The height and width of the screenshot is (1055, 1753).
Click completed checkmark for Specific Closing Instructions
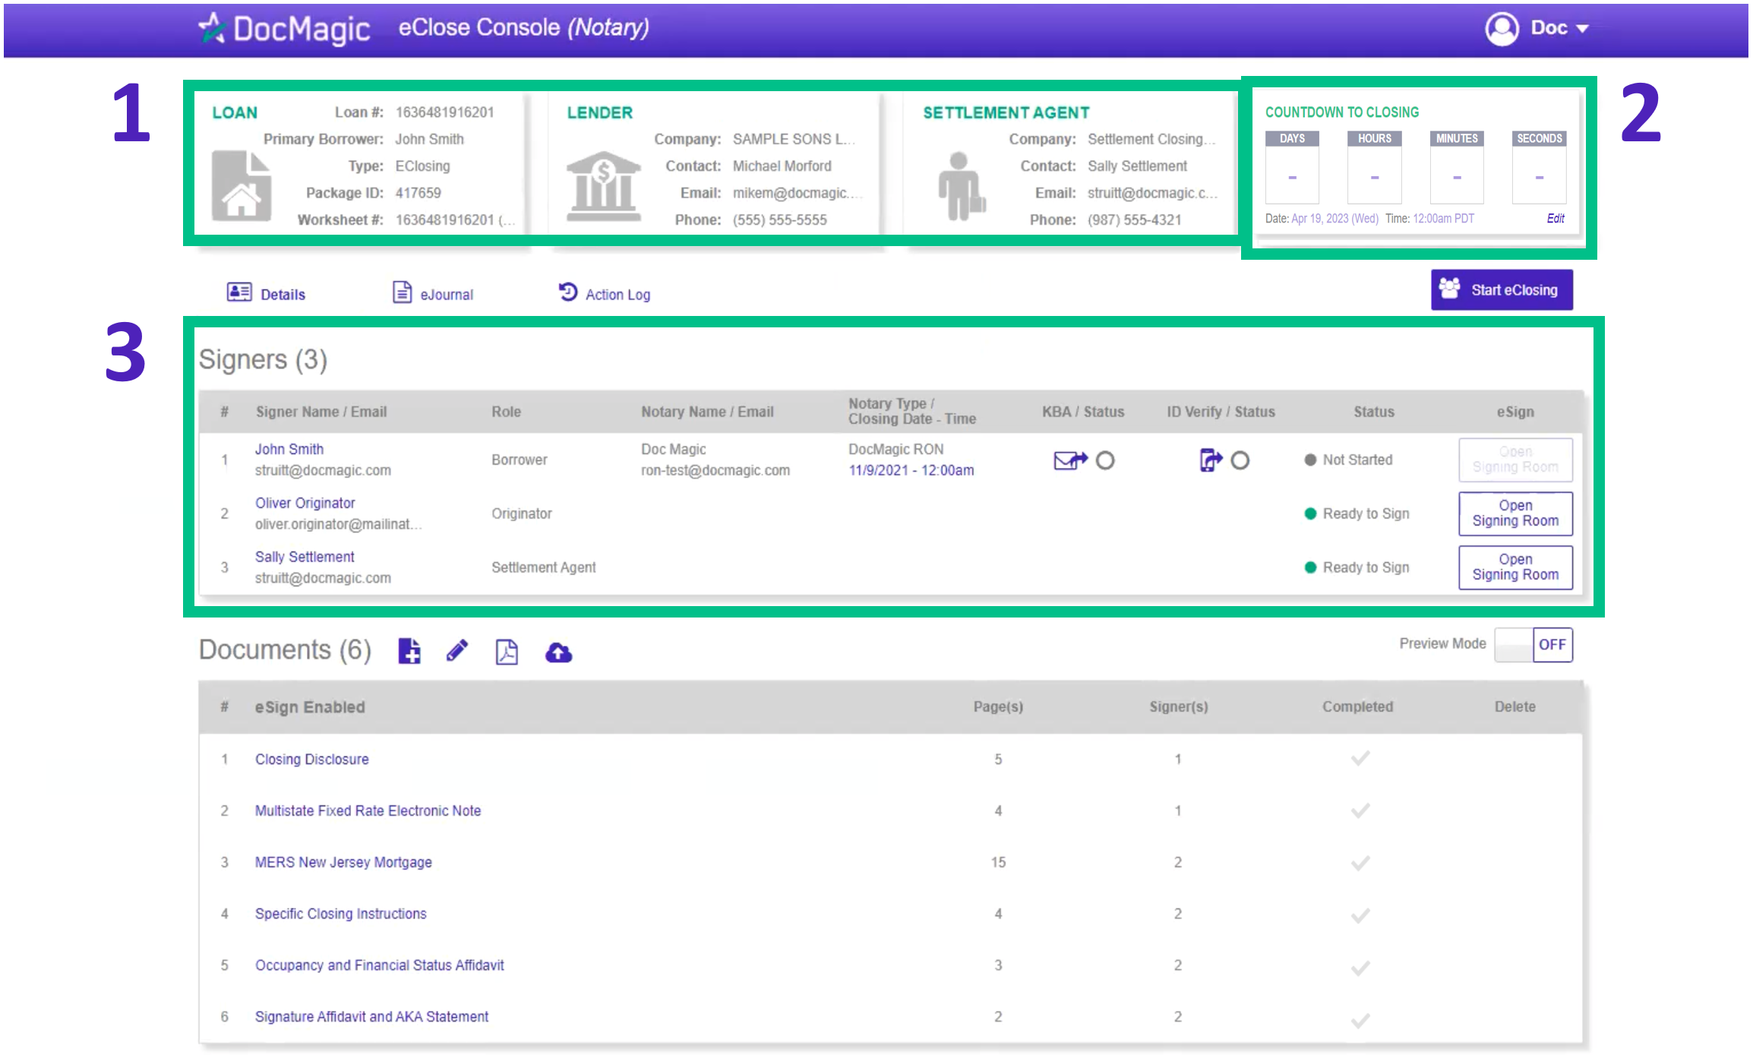[x=1360, y=915]
